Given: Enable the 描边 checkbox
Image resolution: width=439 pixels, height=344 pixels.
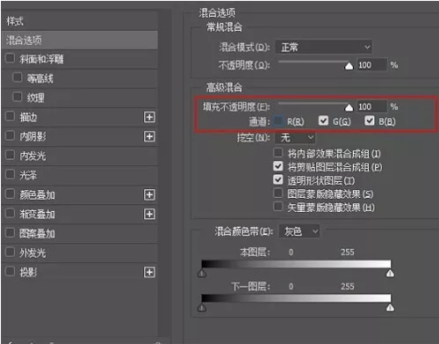Looking at the screenshot, I should coord(10,116).
